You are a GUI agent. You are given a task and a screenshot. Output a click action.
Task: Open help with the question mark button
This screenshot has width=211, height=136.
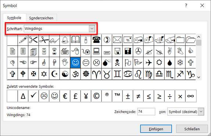click(x=186, y=6)
